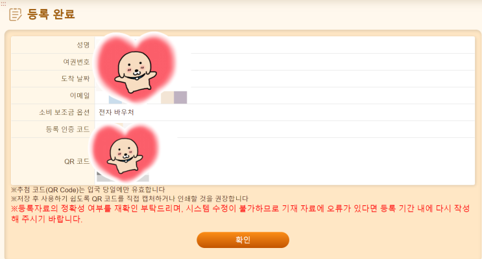Select the 이메일 row label

coord(80,95)
